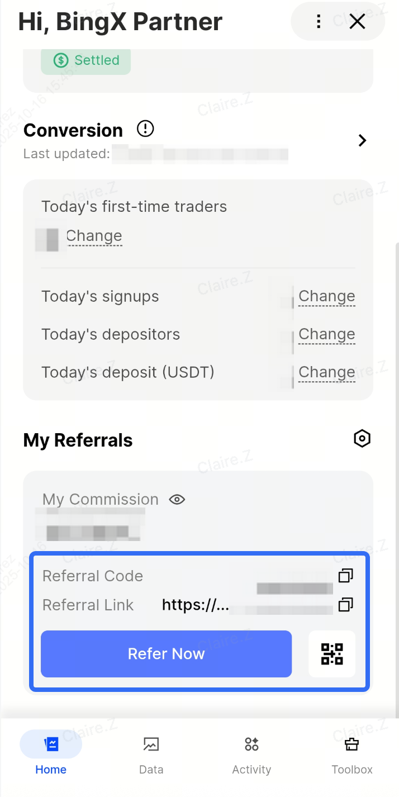Image resolution: width=399 pixels, height=797 pixels.
Task: Click the Settled status badge
Action: click(x=86, y=60)
